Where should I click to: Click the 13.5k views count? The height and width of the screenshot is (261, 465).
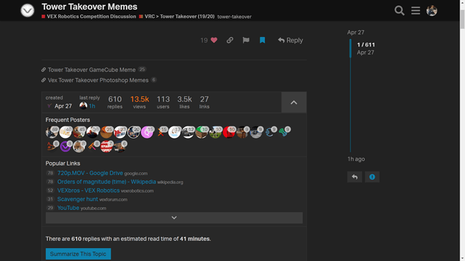tap(139, 102)
